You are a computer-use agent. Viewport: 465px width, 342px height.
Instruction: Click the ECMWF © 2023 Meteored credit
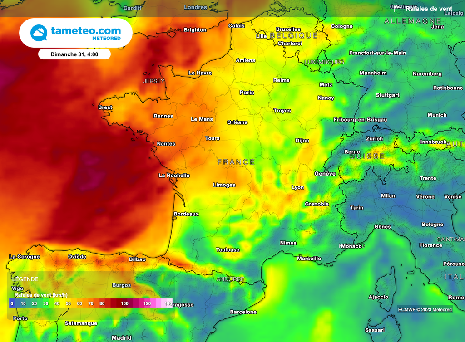coord(425,309)
